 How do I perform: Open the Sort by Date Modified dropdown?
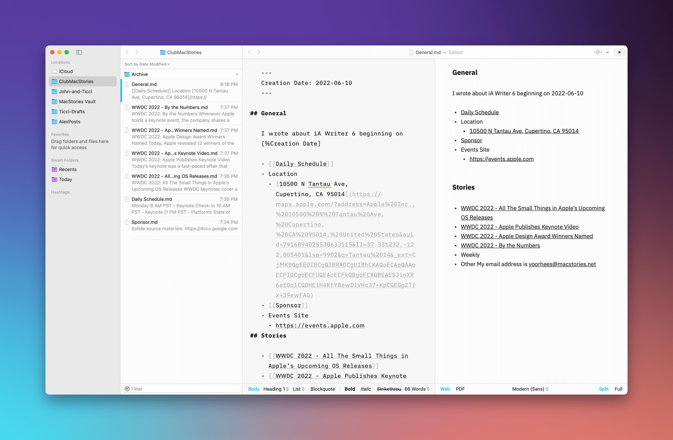click(x=147, y=64)
